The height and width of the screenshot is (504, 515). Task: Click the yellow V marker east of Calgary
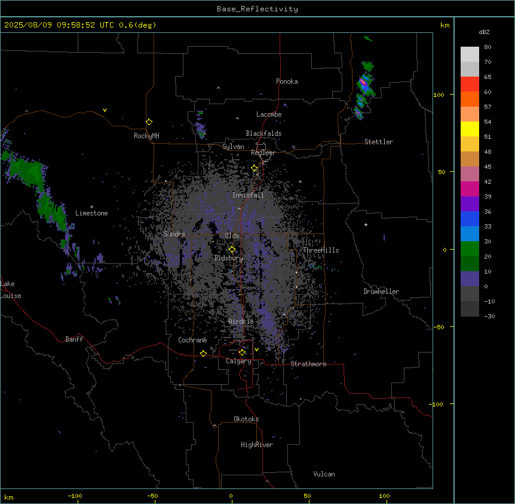click(256, 350)
